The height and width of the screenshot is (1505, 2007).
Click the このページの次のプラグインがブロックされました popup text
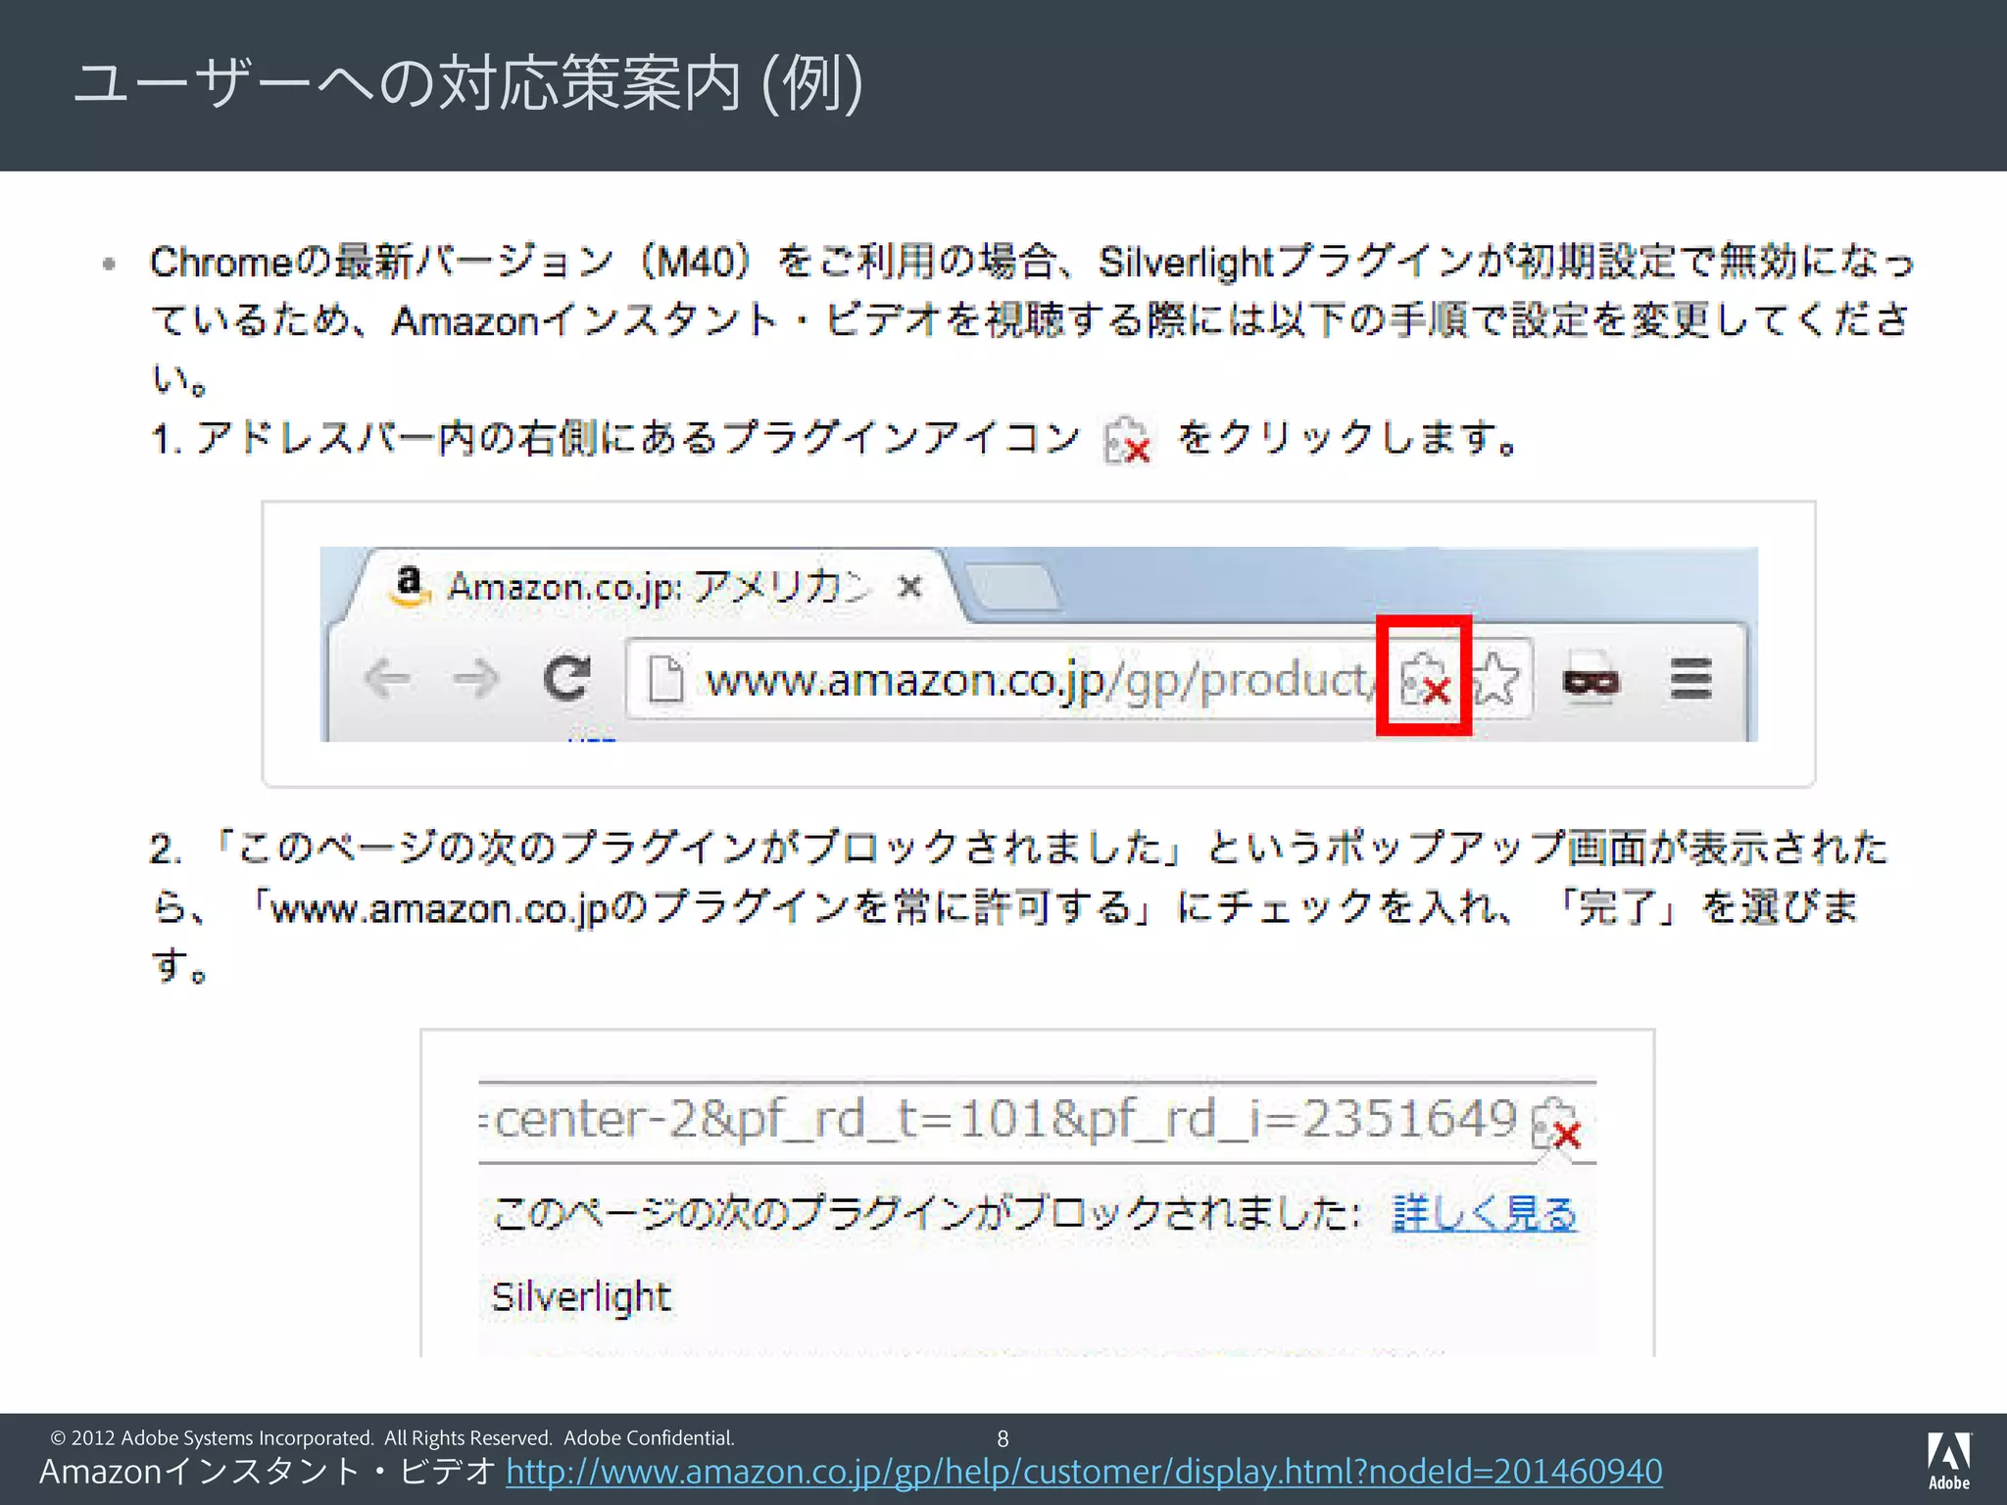[x=926, y=1214]
